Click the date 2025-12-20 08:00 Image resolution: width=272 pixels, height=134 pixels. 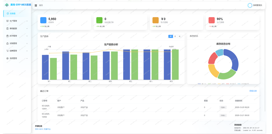pyautogui.click(x=242, y=107)
